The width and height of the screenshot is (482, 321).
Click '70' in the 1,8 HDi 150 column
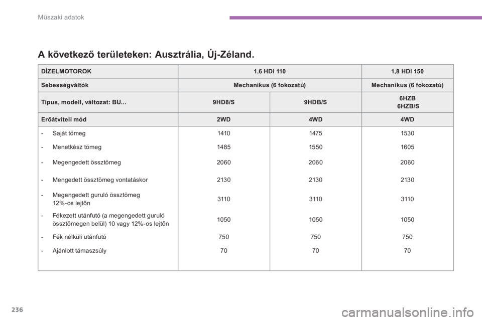[x=407, y=251]
